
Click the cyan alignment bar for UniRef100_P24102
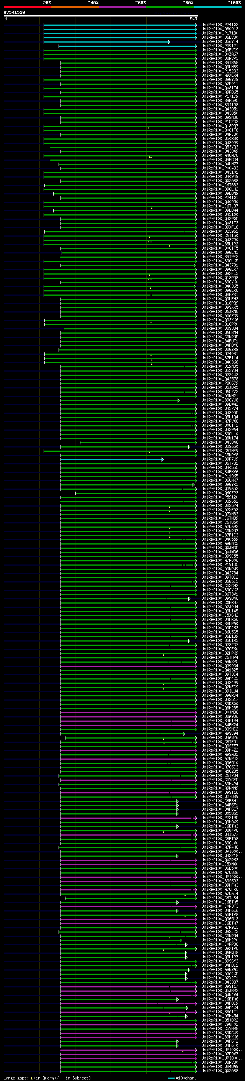click(120, 25)
